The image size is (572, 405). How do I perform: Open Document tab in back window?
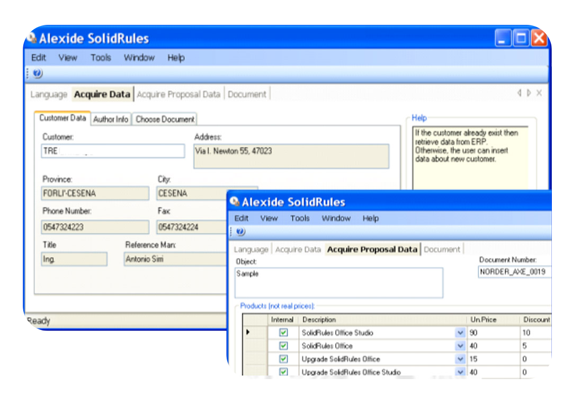(x=247, y=94)
